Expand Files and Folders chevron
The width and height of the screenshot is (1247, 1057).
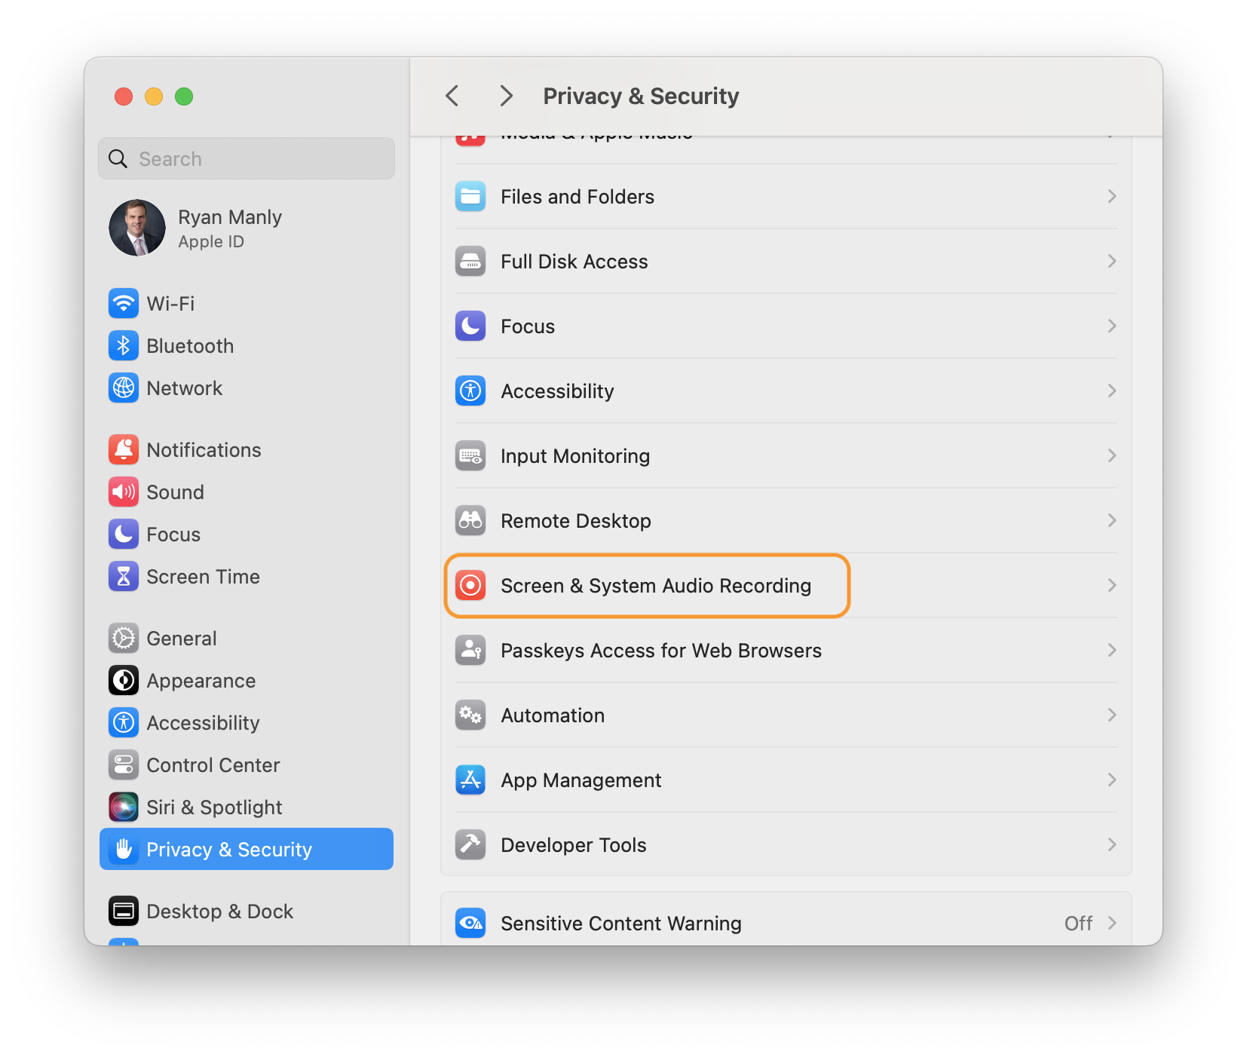(x=1112, y=197)
